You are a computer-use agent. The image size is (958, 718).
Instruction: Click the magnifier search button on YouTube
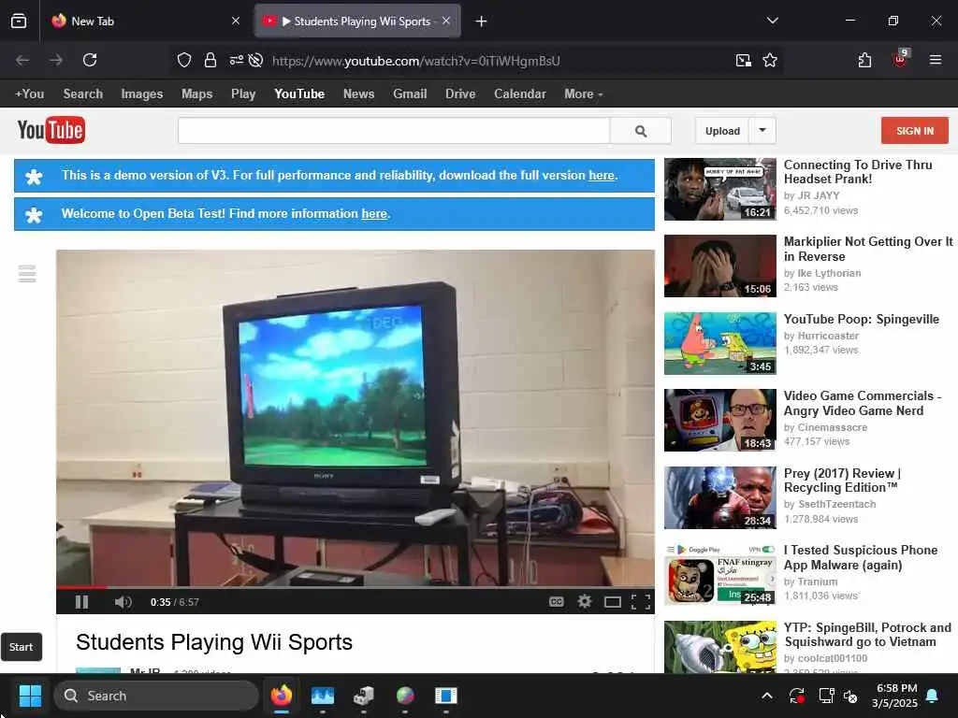[640, 131]
